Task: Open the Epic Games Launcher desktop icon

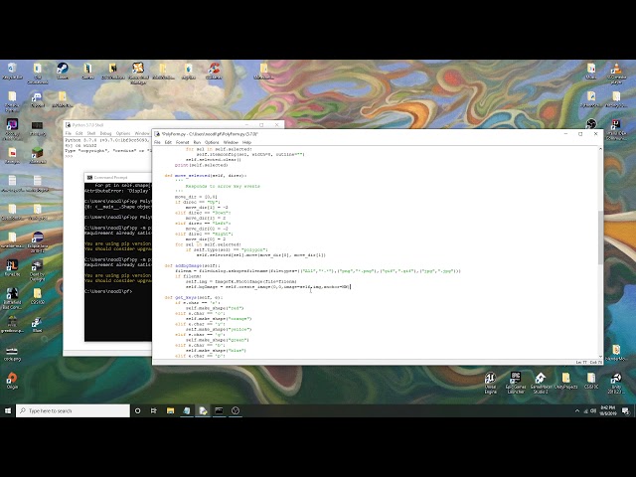Action: [x=516, y=383]
